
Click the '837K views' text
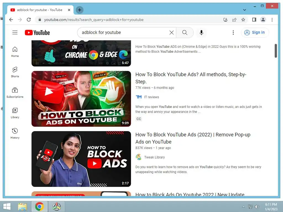point(144,148)
